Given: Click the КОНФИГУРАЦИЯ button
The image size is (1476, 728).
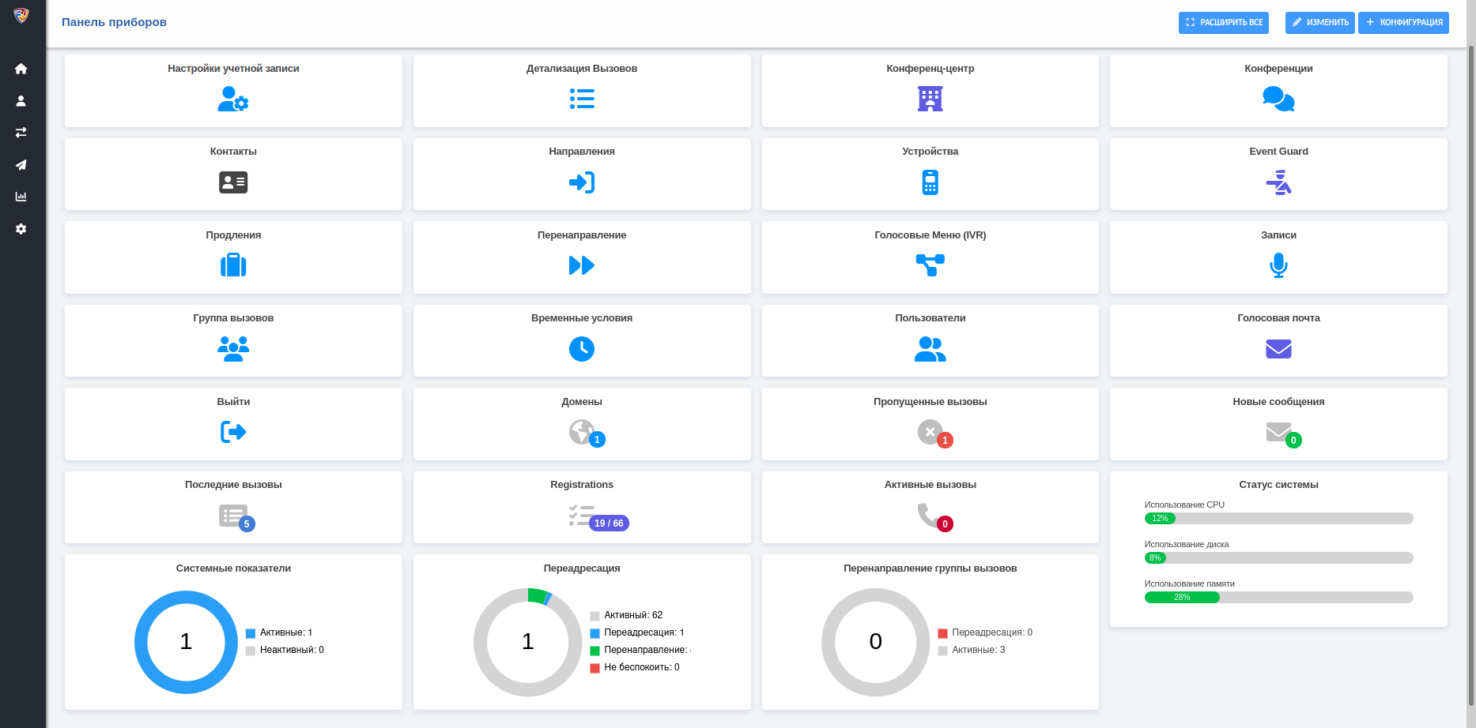Looking at the screenshot, I should [1403, 23].
